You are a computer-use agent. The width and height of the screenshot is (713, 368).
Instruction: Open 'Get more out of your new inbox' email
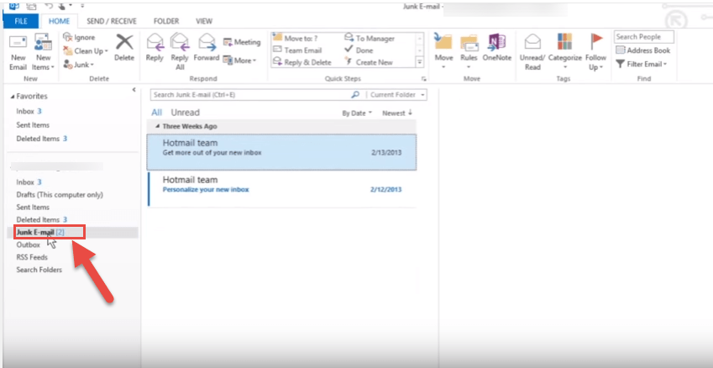282,152
